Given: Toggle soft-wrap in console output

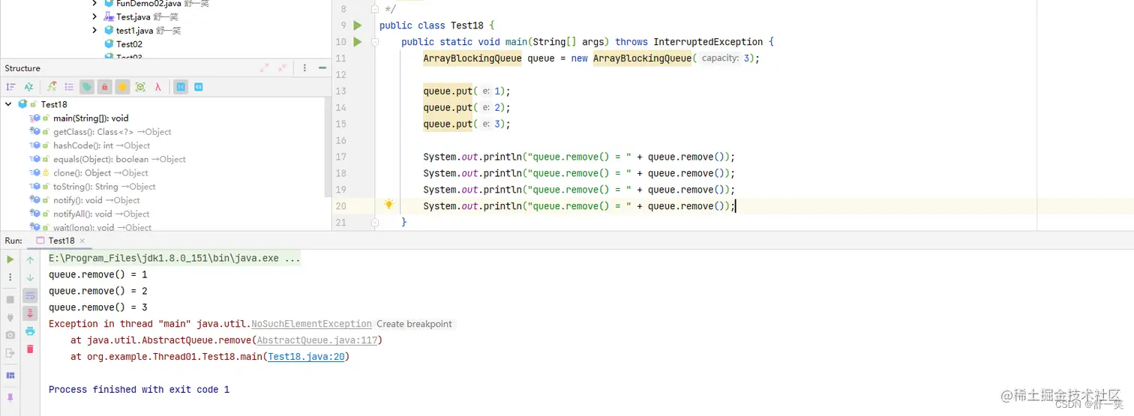Looking at the screenshot, I should pyautogui.click(x=30, y=295).
